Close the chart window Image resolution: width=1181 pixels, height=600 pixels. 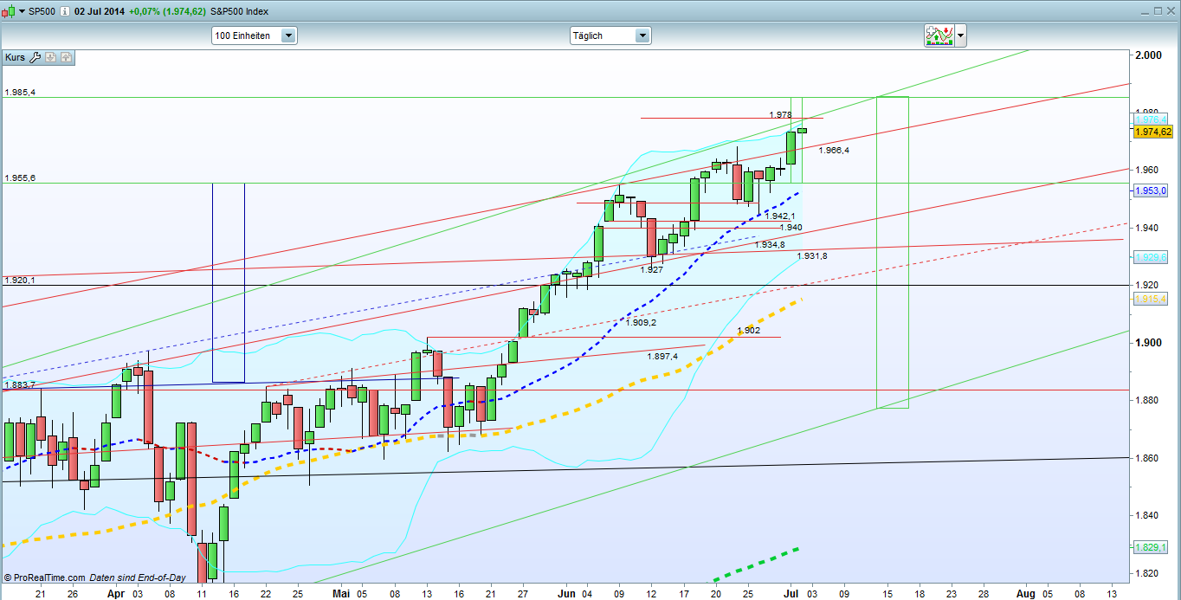tap(1171, 11)
